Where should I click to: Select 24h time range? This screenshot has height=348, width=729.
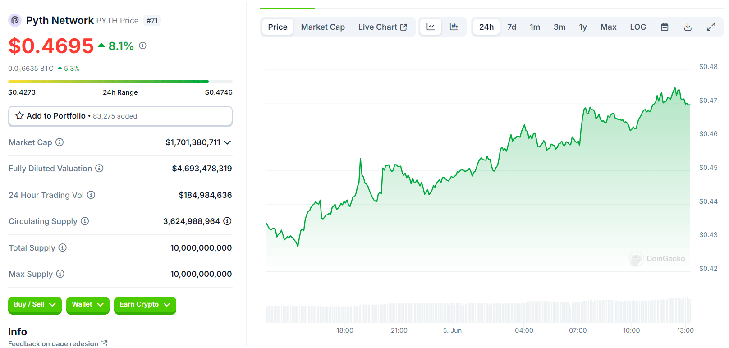click(x=486, y=27)
